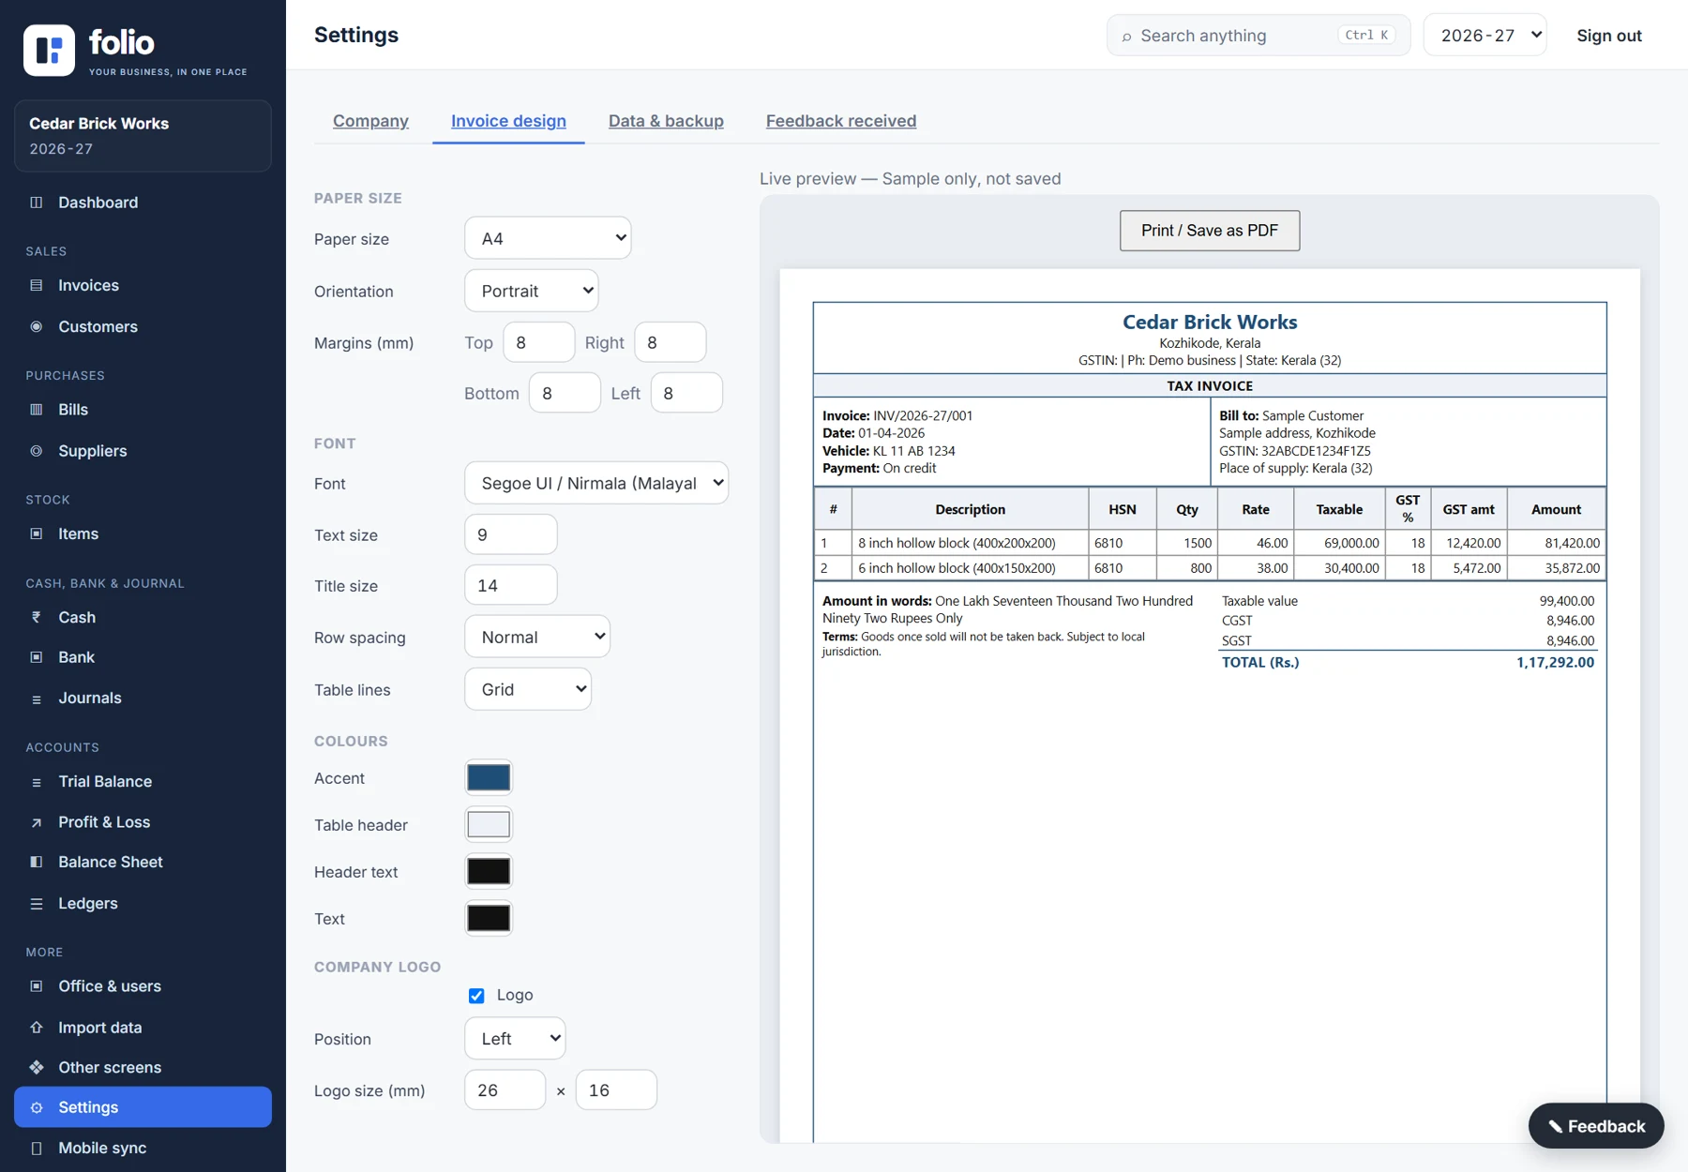Click the '1,17,292.00' total amount

[x=1555, y=662]
